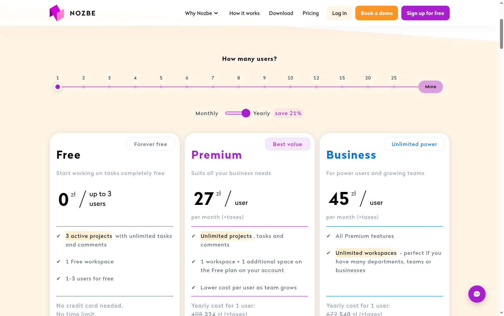Viewport: 504px width, 316px height.
Task: Click the Best value badge
Action: [288, 144]
